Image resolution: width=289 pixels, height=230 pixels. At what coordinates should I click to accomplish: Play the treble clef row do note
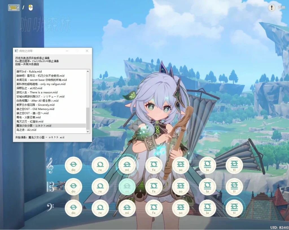click(73, 165)
